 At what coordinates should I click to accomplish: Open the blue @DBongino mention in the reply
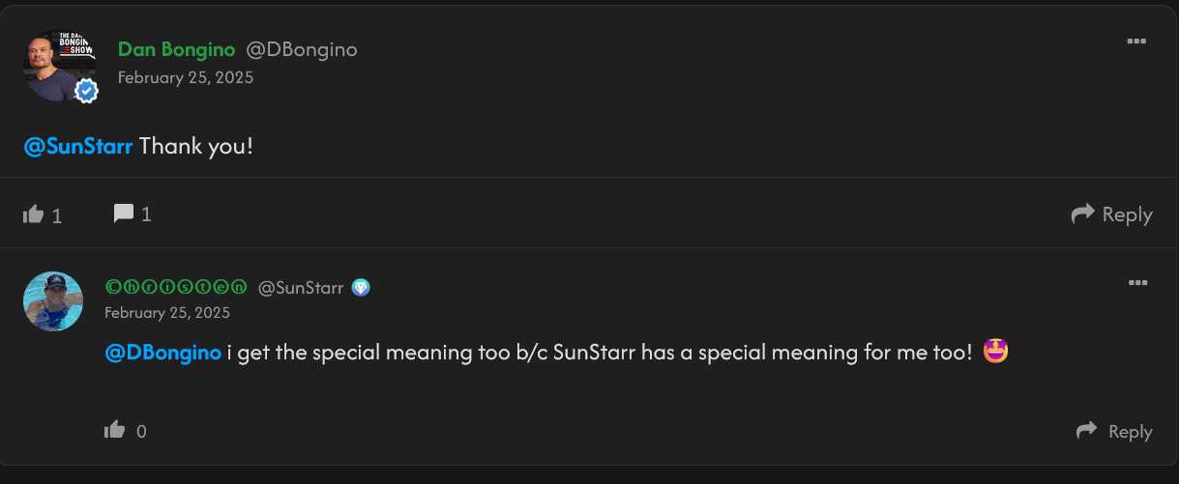click(x=162, y=353)
